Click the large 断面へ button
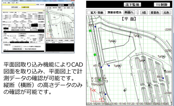The width and height of the screenshot is (174, 106). click(x=129, y=12)
